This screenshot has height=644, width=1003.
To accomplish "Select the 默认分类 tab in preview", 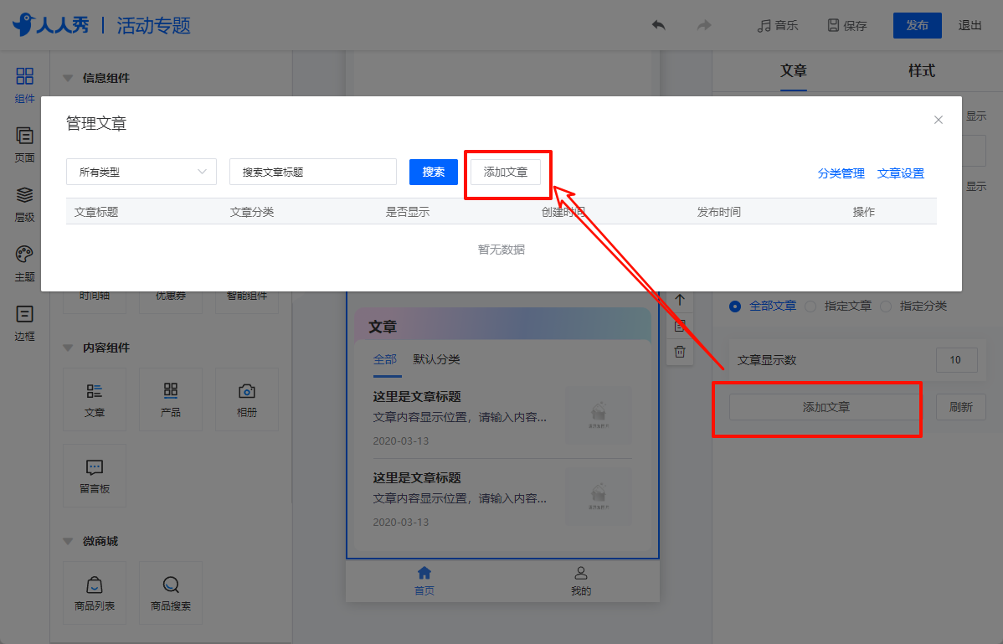I will pos(436,359).
